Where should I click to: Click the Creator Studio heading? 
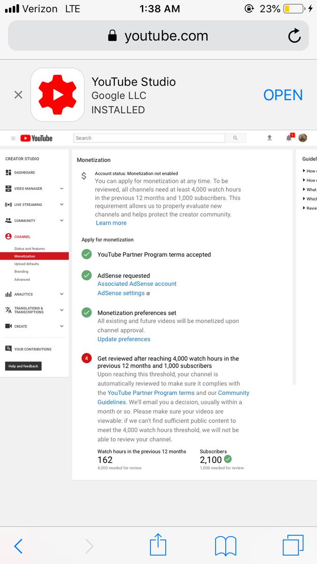pyautogui.click(x=22, y=159)
